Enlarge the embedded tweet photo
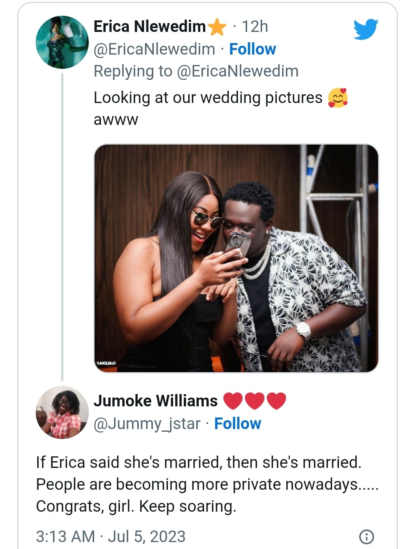Viewport: 402px width, 549px height. 236,258
